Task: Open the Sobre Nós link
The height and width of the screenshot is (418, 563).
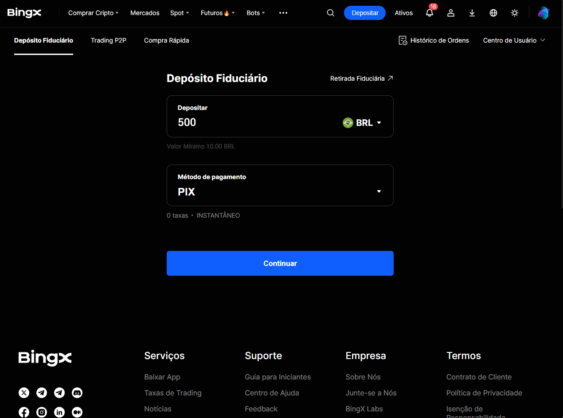Action: (363, 377)
